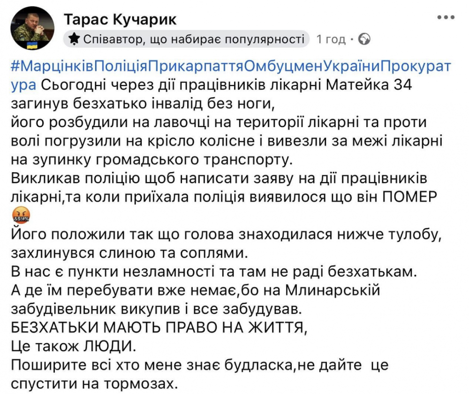Click the globe public-privacy icon

click(x=364, y=39)
